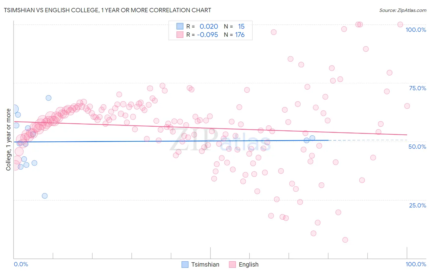This screenshot has height=273, width=430.
Task: Select the lowest blue Tsimshian data point
Action: [45, 196]
